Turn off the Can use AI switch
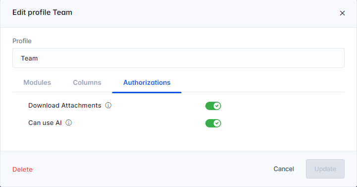Viewport: 357px width, 187px height. (x=213, y=123)
